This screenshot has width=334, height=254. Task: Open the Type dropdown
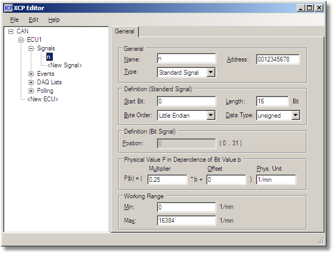(x=210, y=73)
